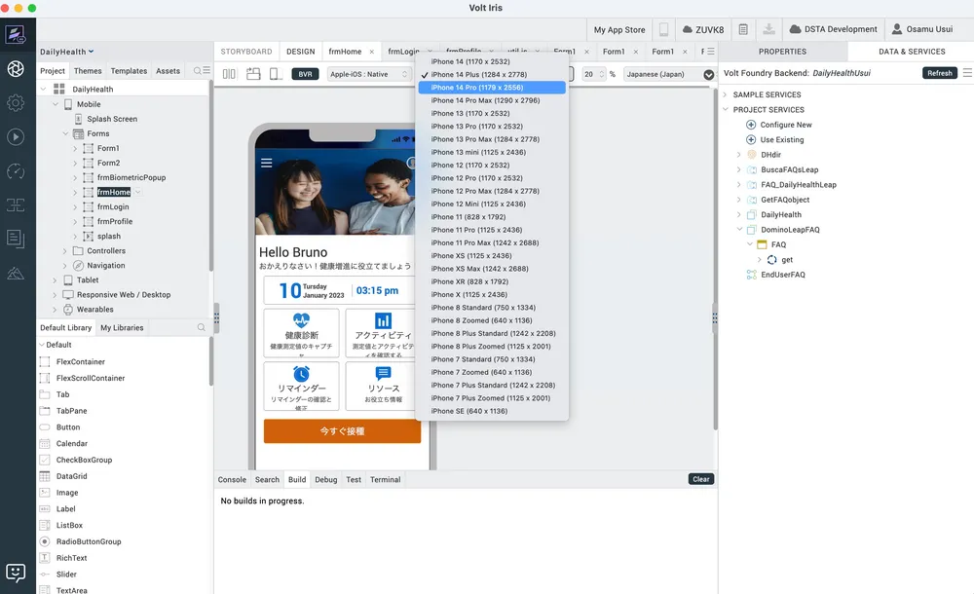Collapse PROJECT SERVICES section
The width and height of the screenshot is (974, 594).
click(x=725, y=110)
